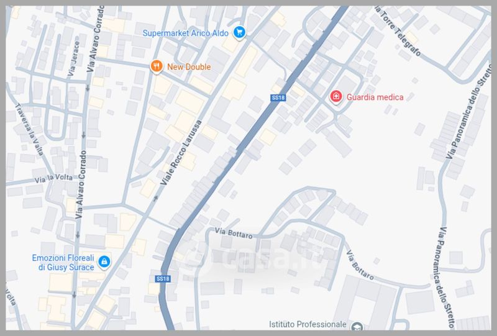Click the New Double place name
Screen dimensions: 497x336
[189, 66]
